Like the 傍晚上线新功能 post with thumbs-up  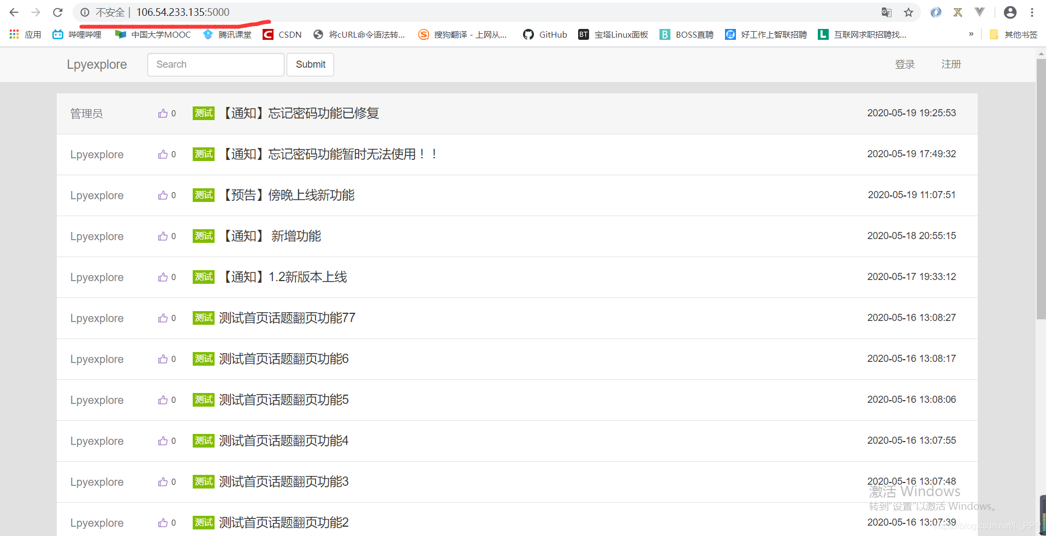(163, 195)
